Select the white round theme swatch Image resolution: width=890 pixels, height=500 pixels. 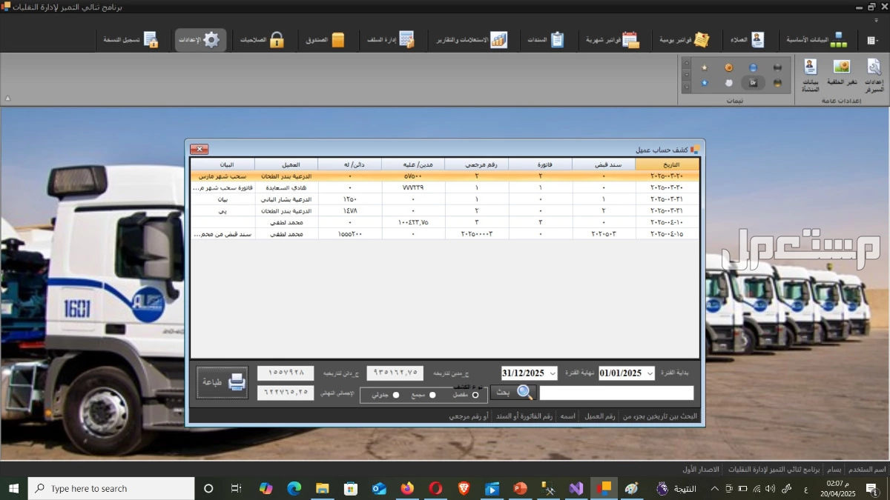point(728,83)
